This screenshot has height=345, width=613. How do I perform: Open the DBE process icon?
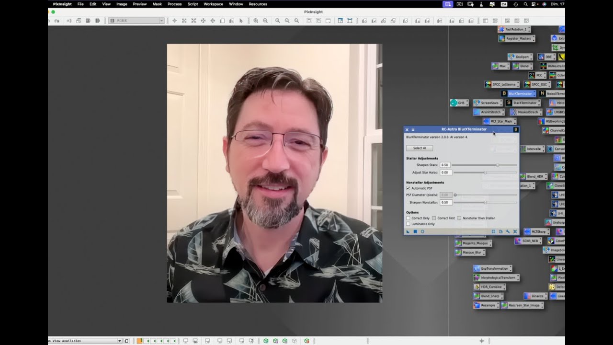546,57
